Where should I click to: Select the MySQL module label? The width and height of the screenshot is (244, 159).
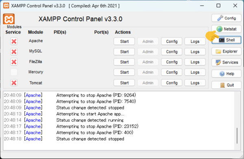pyautogui.click(x=35, y=51)
